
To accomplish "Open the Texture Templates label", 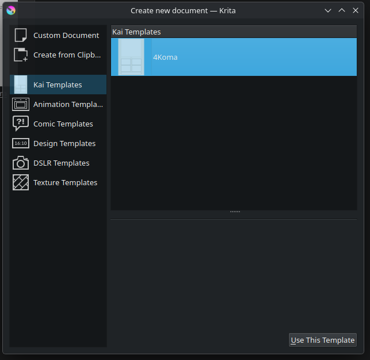I will coord(65,182).
